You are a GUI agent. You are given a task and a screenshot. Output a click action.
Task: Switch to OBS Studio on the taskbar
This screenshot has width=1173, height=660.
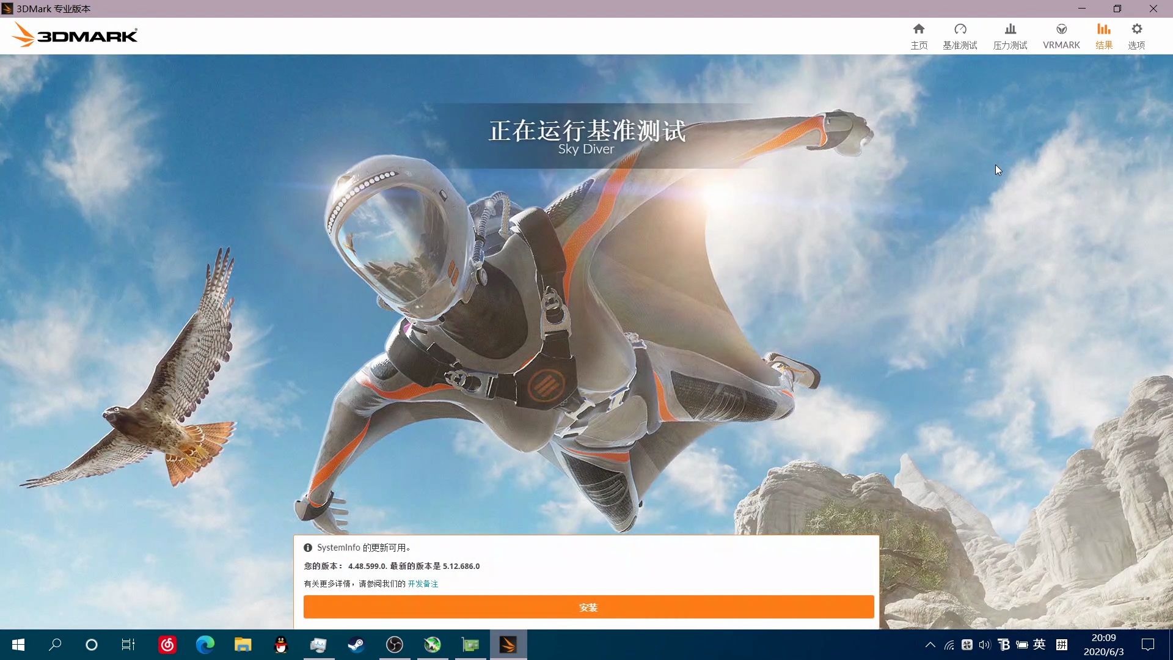click(395, 645)
